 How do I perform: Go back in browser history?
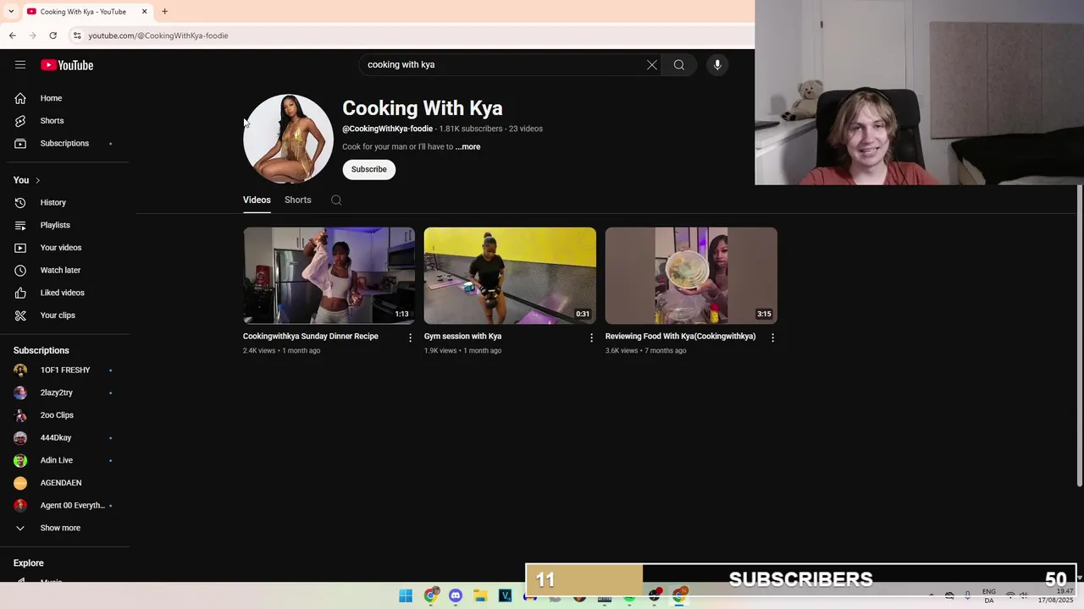pos(12,36)
